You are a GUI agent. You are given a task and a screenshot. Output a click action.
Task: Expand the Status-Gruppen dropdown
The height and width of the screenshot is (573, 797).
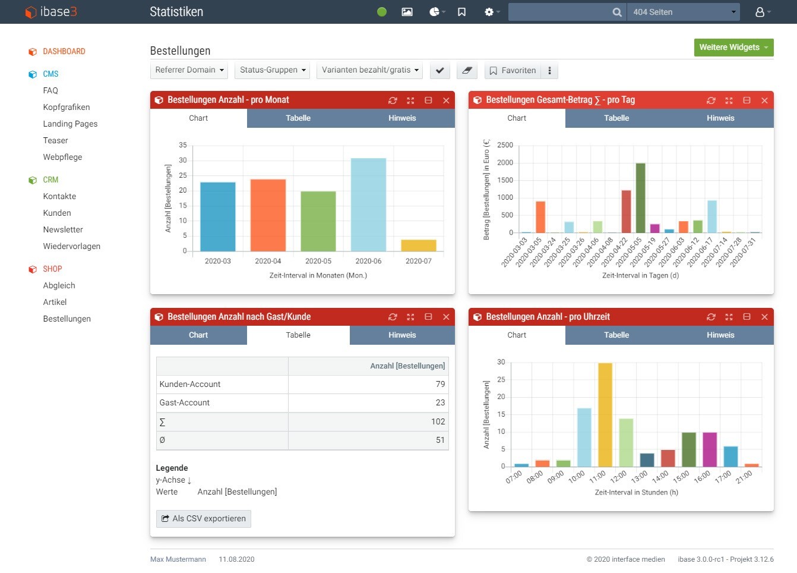273,70
